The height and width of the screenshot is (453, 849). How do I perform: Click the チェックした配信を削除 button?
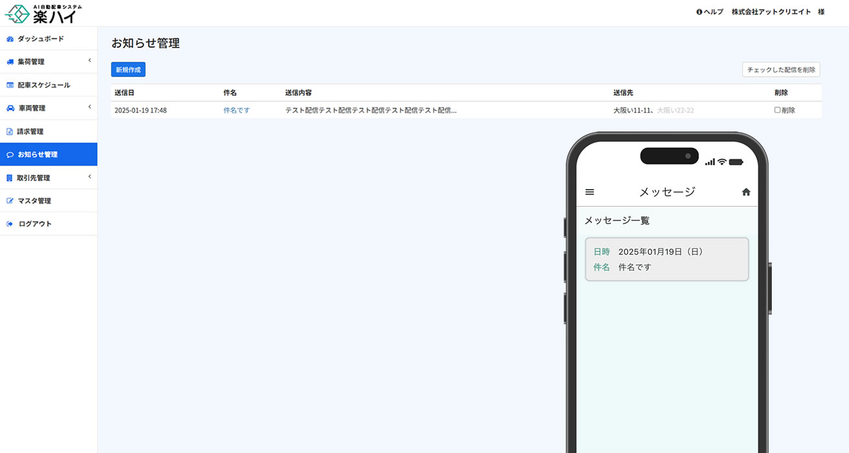click(781, 69)
